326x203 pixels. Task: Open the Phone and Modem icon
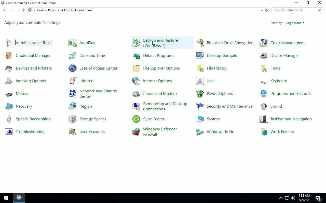[x=136, y=94]
